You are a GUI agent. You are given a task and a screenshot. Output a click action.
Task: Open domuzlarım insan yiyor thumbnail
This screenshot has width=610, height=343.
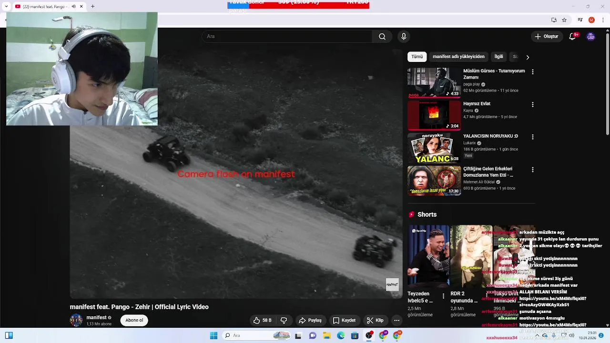(x=434, y=181)
